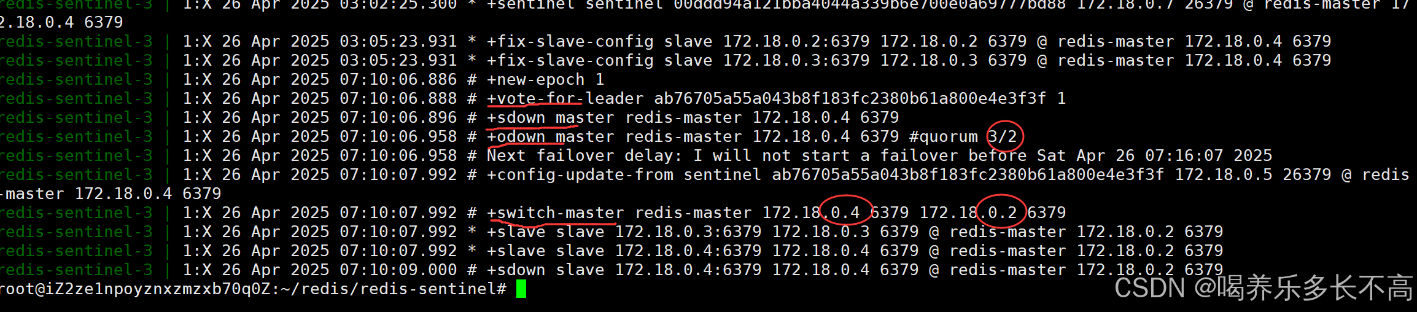1417x312 pixels.
Task: Click the CSDN watermark text
Action: (x=1264, y=287)
